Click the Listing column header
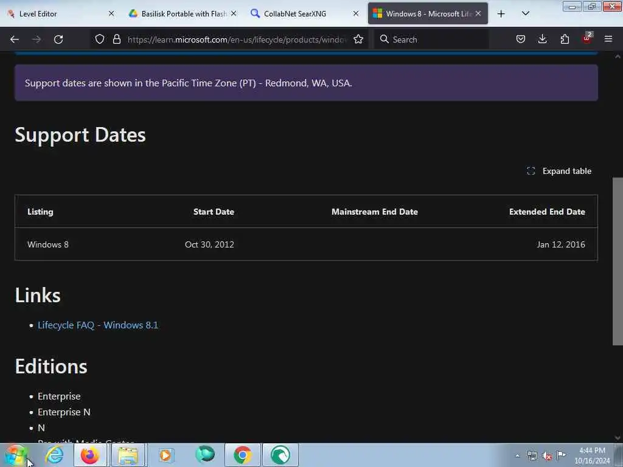This screenshot has width=623, height=467. [x=40, y=212]
